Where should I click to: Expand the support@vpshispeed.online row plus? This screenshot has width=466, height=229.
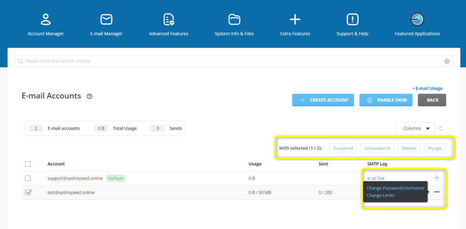[436, 178]
